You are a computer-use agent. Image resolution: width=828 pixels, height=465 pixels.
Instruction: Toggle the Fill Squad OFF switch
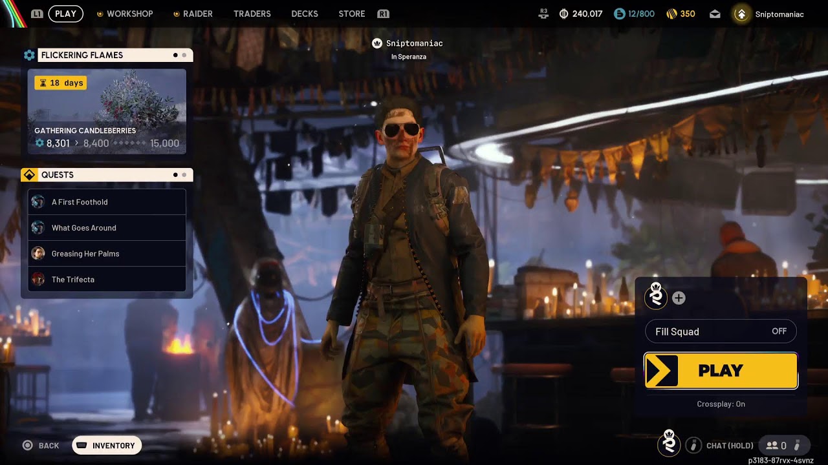click(721, 331)
